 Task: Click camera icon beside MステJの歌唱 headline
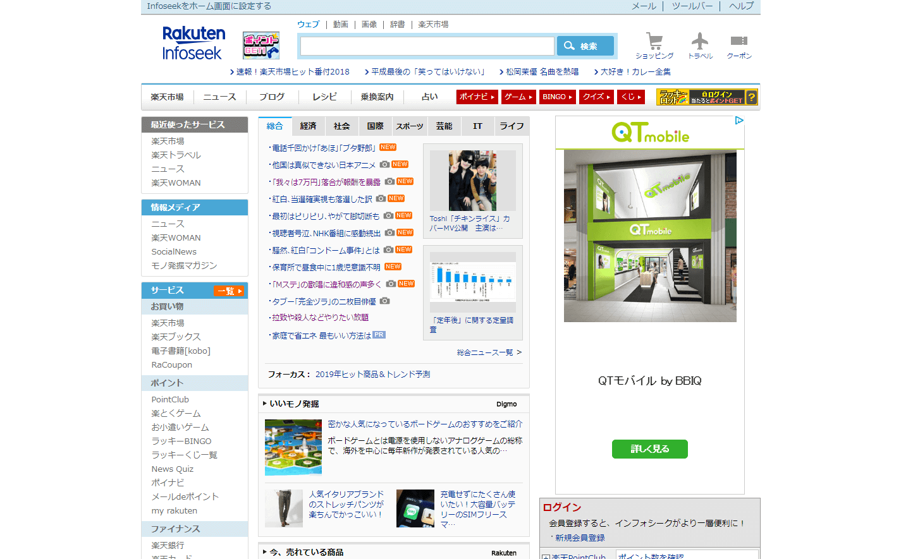pos(391,284)
